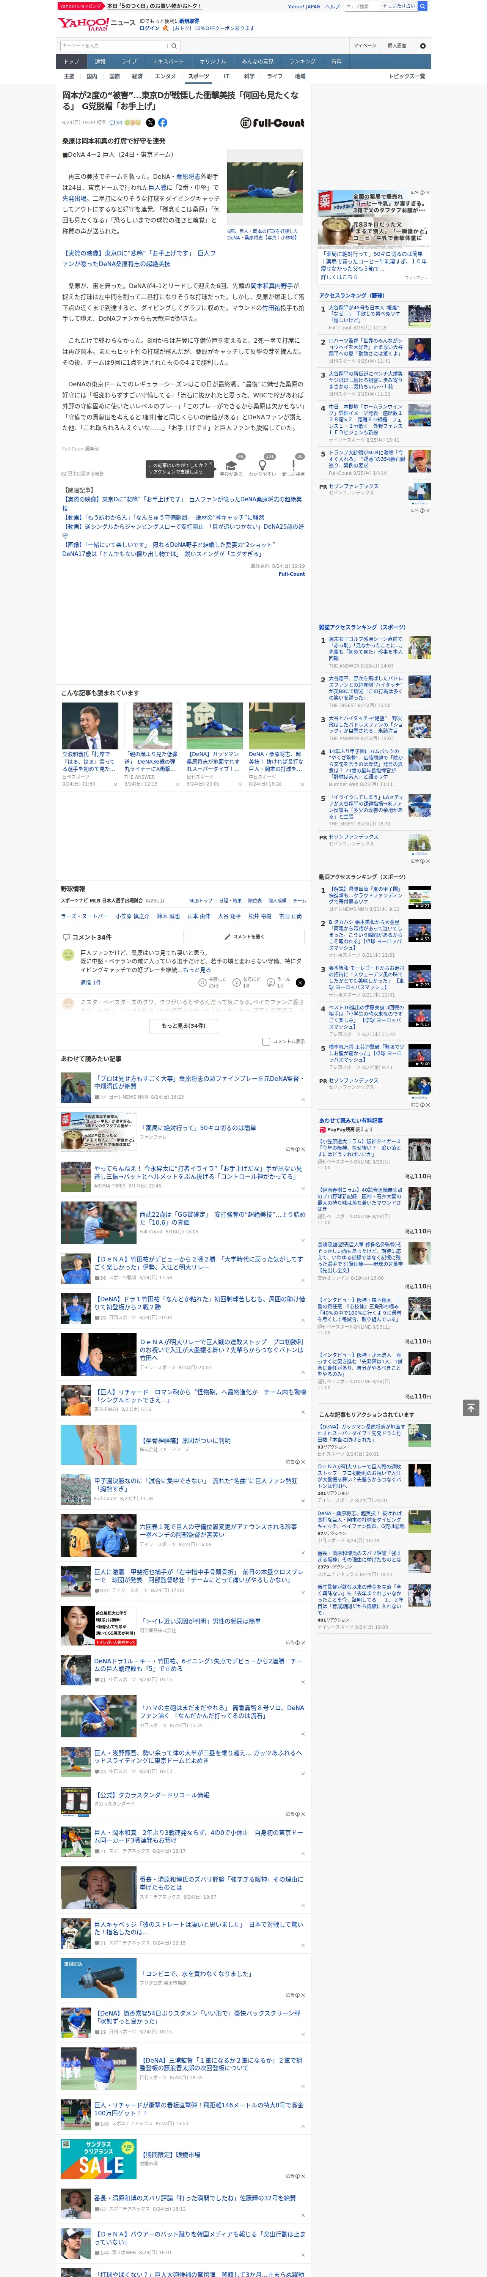
Task: Click 返信 1件 under first comment
Action: [91, 983]
